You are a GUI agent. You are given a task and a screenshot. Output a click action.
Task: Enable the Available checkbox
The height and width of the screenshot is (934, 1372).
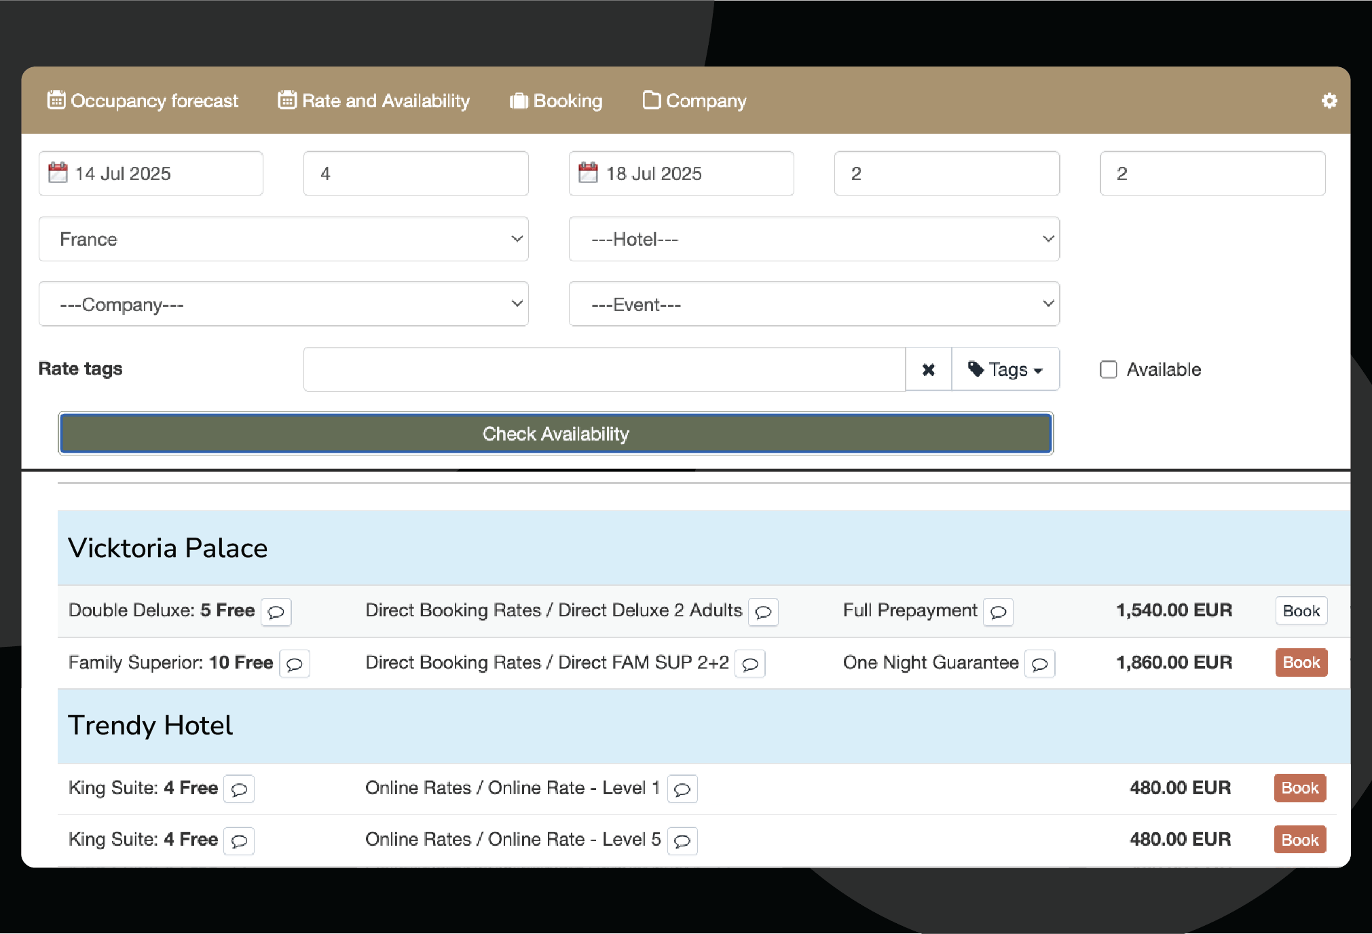coord(1108,369)
